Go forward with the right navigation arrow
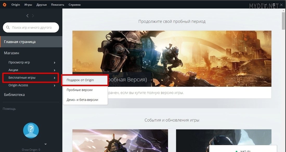Image resolution: width=286 pixels, height=152 pixels. click(x=33, y=16)
